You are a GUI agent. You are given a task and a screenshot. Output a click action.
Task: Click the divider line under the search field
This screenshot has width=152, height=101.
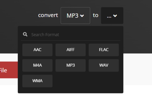click(70, 40)
